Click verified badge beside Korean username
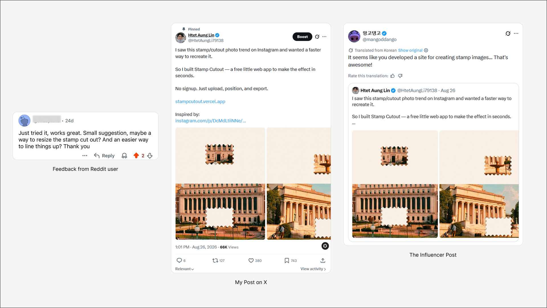Image resolution: width=547 pixels, height=308 pixels. coord(384,33)
